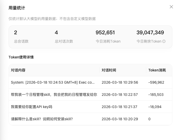Select the 我需要给你配置API key吗 row
The width and height of the screenshot is (175, 140).
pyautogui.click(x=32, y=107)
